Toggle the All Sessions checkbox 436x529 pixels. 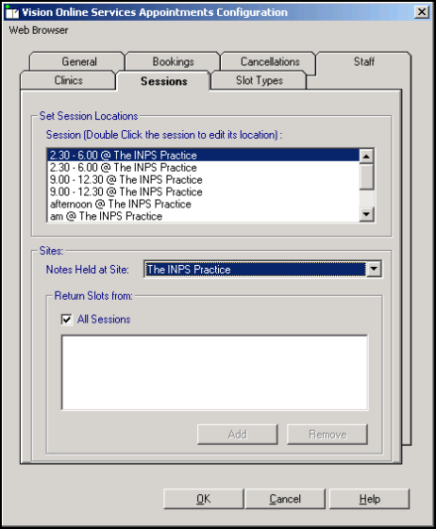pos(66,319)
